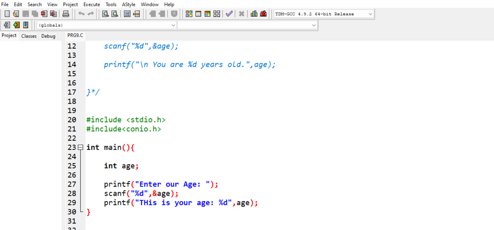
Task: Print the current file
Action: click(x=66, y=14)
